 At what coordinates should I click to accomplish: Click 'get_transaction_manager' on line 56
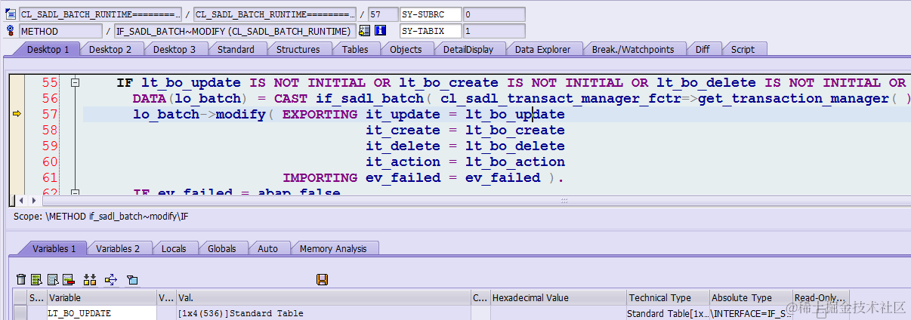[794, 99]
